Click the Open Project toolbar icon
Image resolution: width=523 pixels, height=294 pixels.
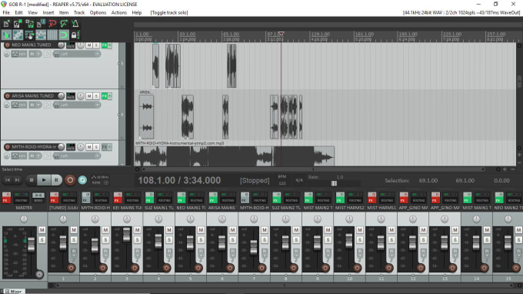coord(18,24)
